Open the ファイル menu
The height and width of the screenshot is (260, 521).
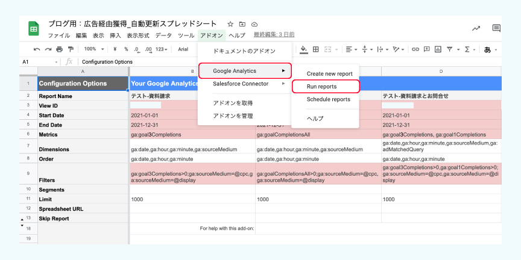[x=59, y=36]
